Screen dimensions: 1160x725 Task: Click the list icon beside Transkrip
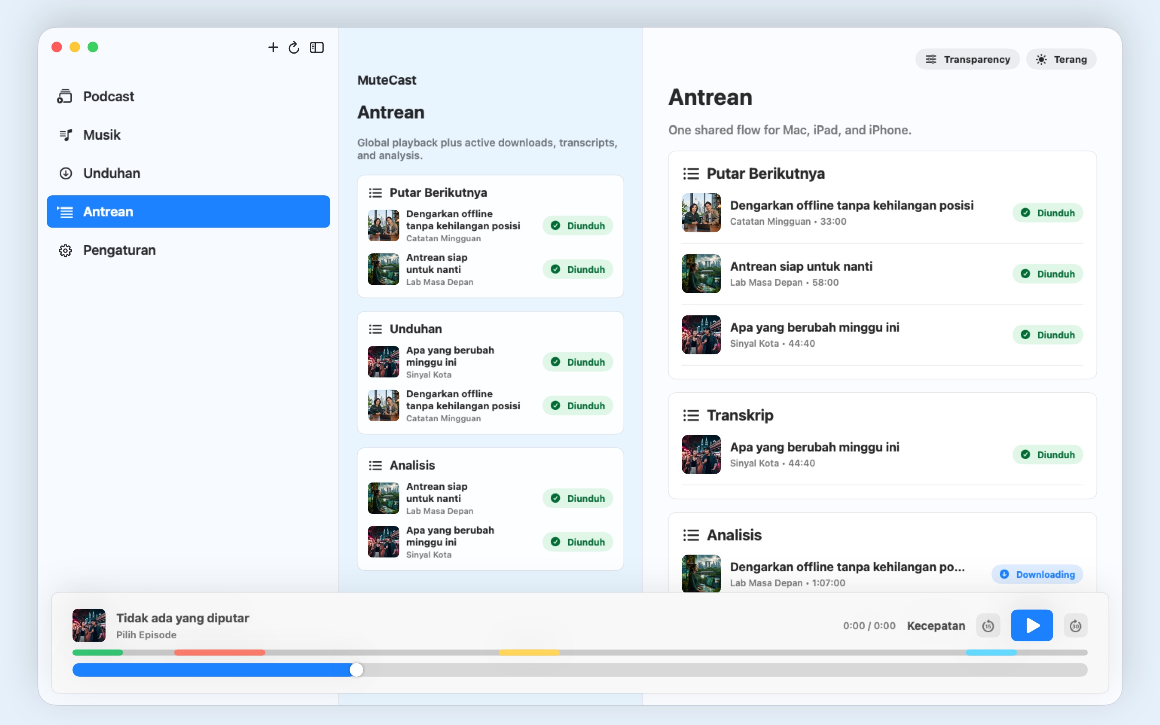(x=691, y=415)
